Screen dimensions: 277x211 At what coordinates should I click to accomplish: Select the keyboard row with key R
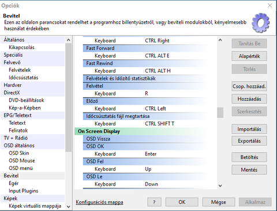point(145,94)
